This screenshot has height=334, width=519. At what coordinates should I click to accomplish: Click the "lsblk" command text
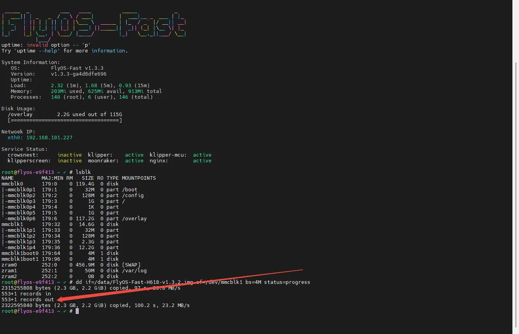coord(83,172)
